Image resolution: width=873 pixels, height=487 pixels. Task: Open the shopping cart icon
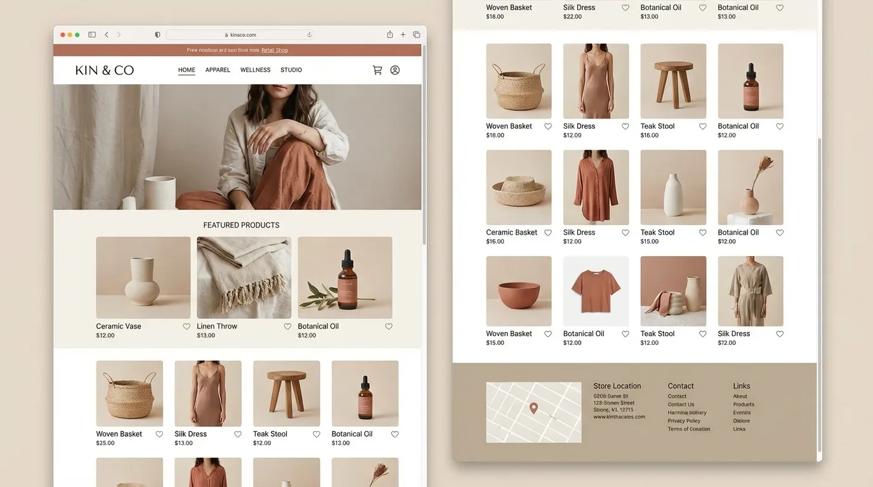coord(377,70)
